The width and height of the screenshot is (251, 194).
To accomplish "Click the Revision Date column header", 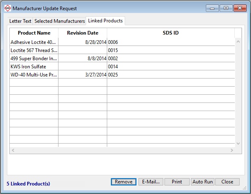I will pyautogui.click(x=82, y=33).
